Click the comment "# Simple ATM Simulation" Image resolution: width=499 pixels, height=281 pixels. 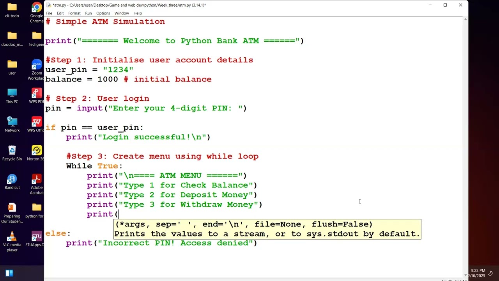[x=105, y=21]
